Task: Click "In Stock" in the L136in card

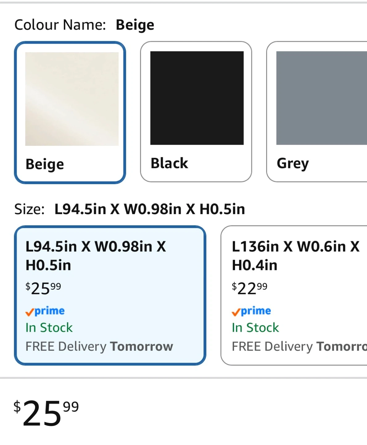Action: (255, 328)
